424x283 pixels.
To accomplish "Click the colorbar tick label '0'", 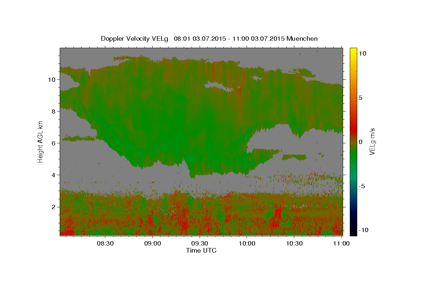I will 361,142.
